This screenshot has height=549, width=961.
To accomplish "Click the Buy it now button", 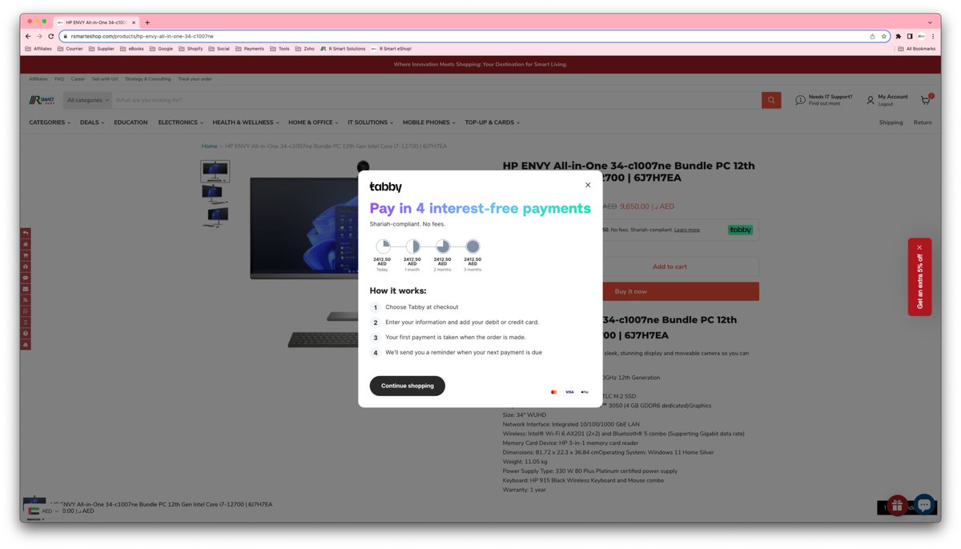I will tap(631, 291).
